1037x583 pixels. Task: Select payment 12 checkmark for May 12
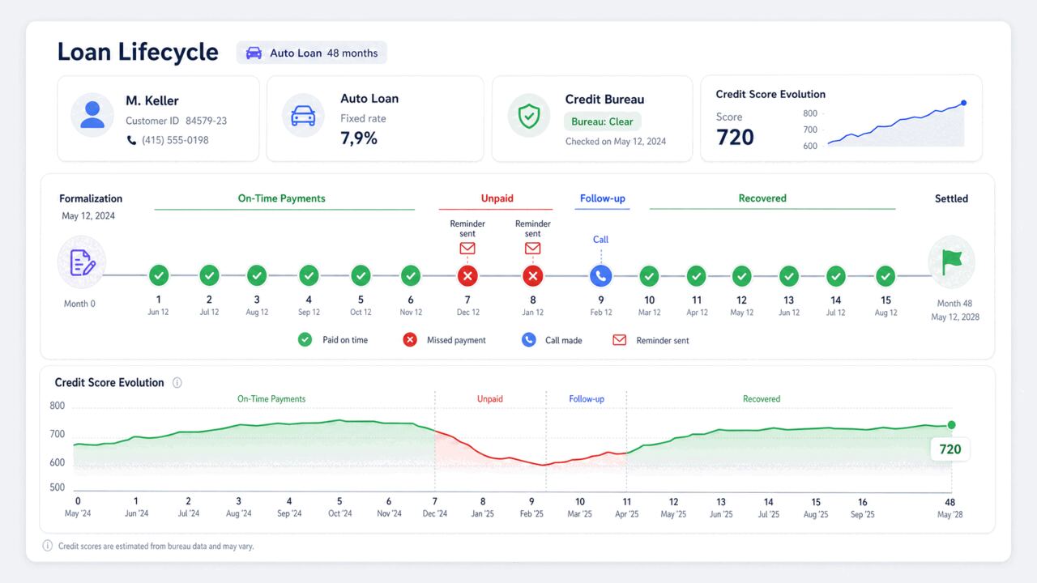741,276
